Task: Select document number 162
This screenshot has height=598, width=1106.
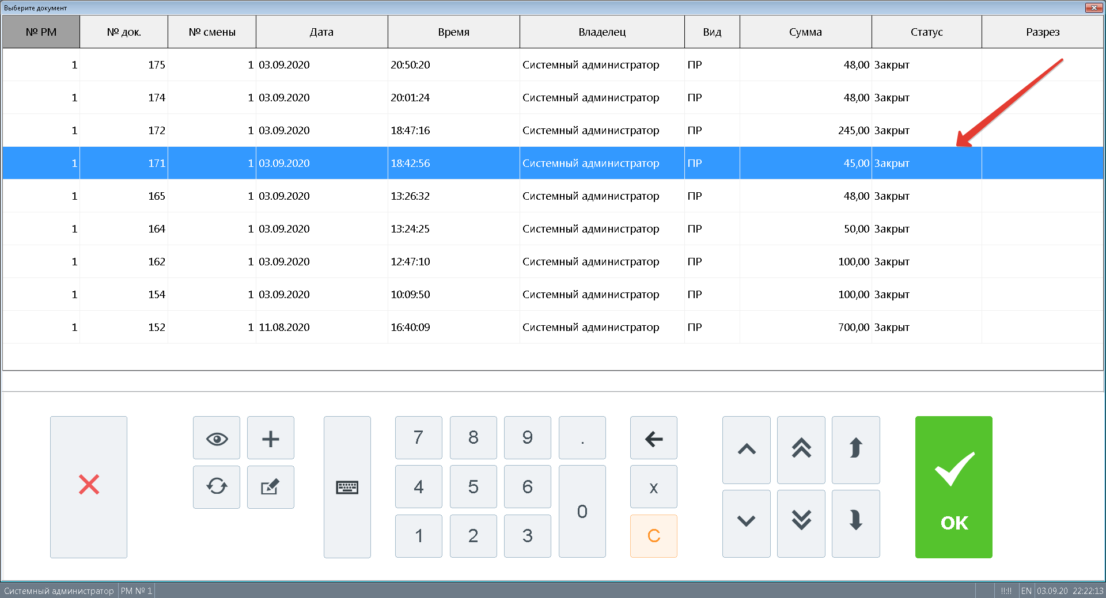Action: [553, 261]
